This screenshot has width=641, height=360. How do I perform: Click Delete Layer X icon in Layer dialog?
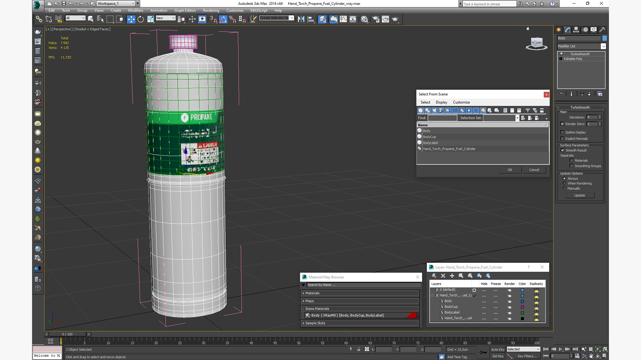coord(443,276)
